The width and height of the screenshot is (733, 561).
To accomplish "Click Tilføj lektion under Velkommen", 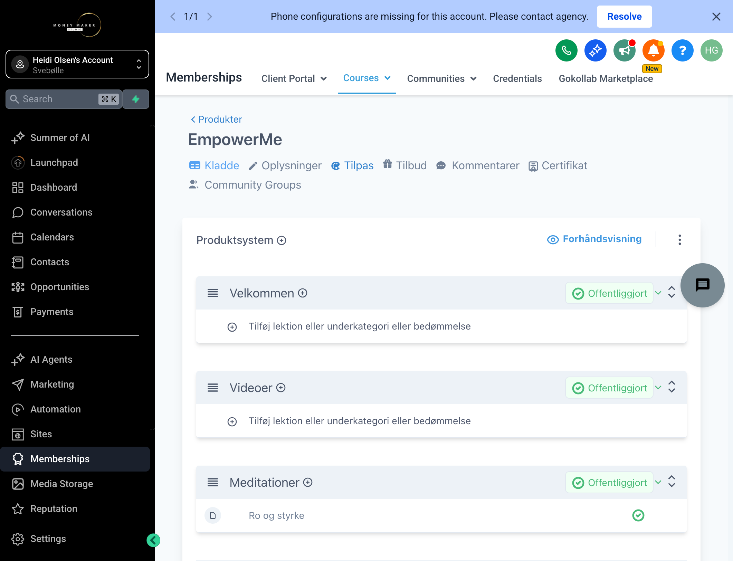I will 359,326.
